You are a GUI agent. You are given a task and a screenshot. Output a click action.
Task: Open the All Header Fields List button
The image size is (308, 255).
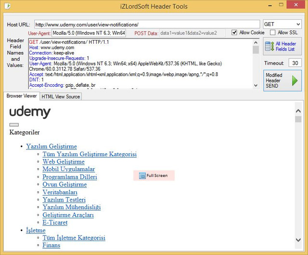pyautogui.click(x=282, y=46)
